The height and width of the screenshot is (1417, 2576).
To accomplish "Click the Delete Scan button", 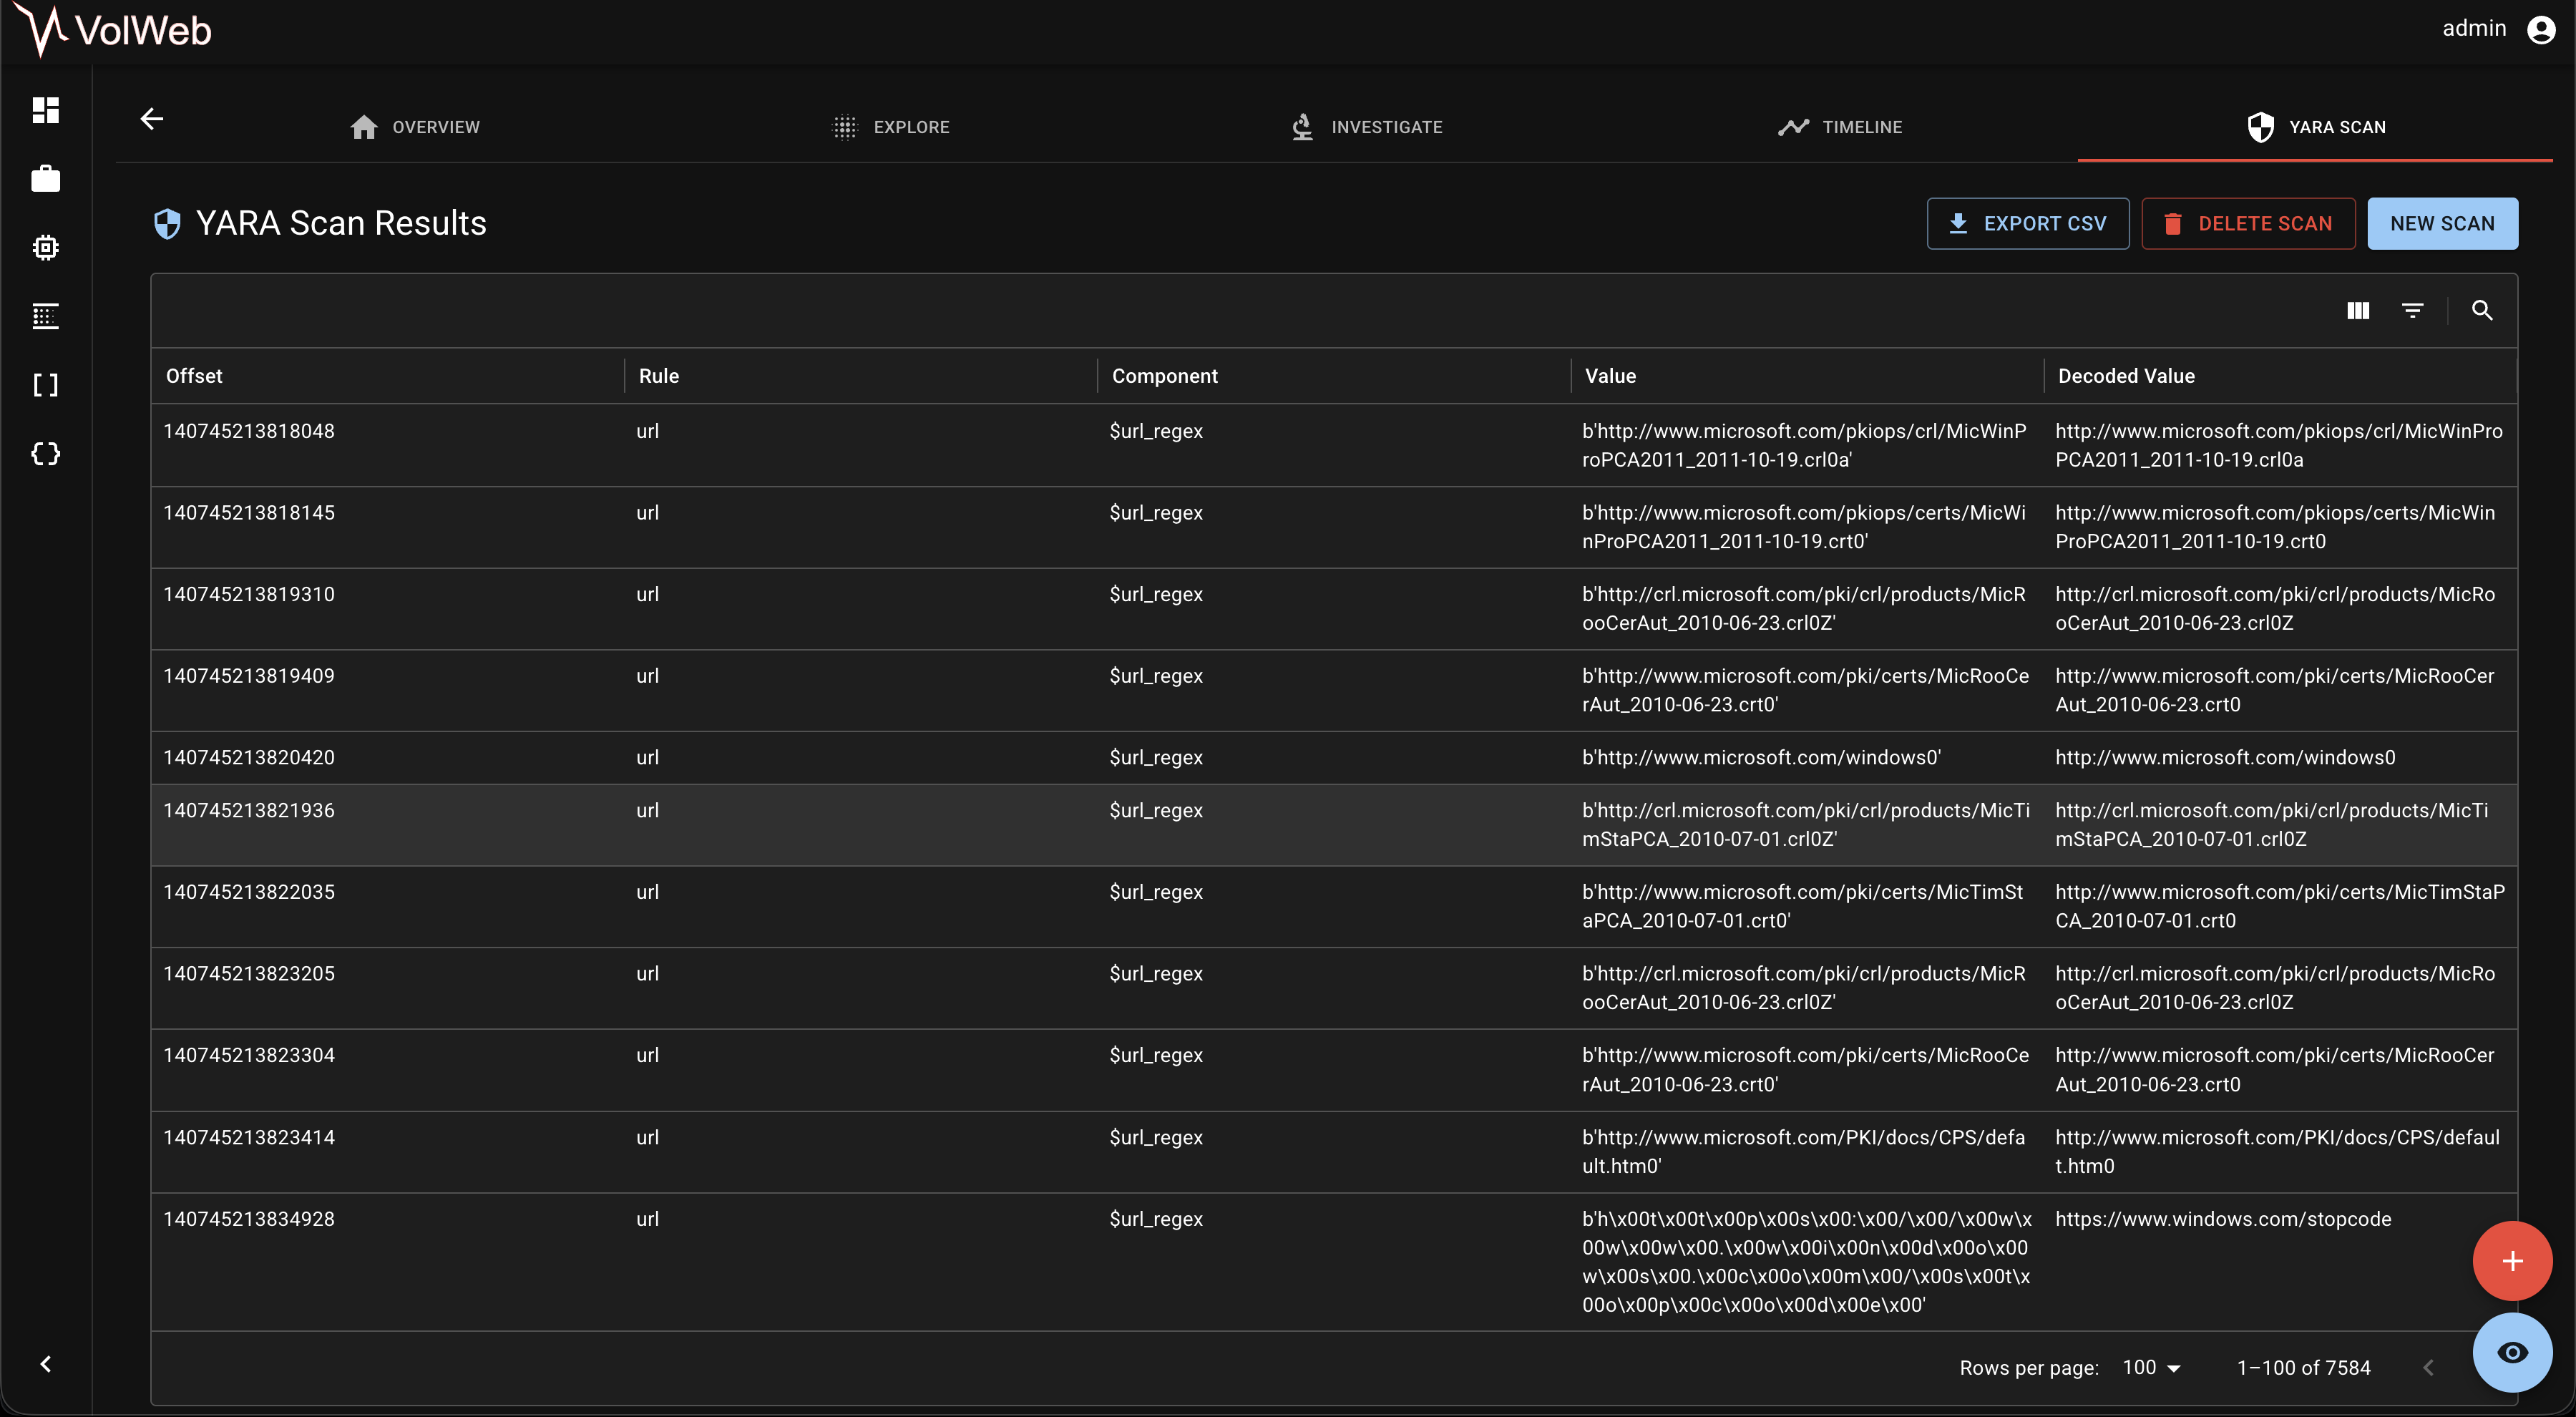I will coord(2248,223).
